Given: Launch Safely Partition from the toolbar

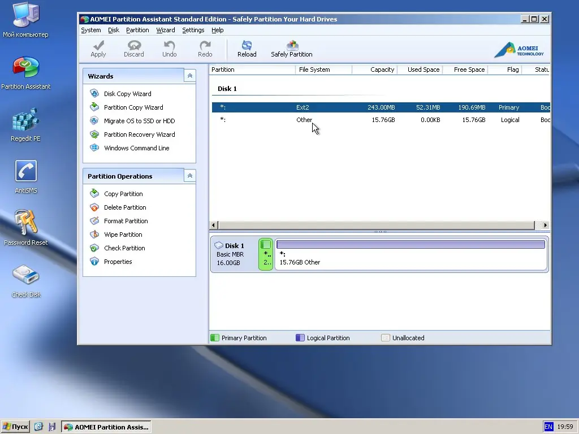Looking at the screenshot, I should pos(291,49).
